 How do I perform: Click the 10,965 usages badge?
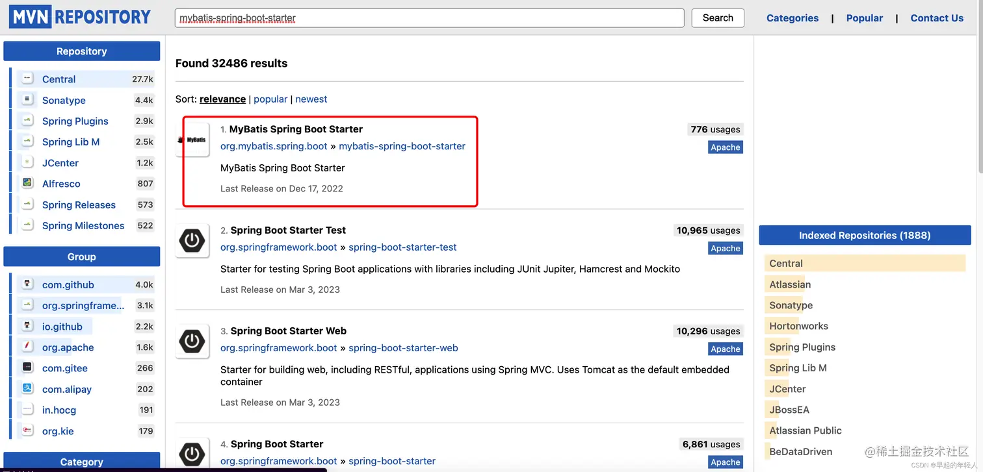[x=708, y=230]
